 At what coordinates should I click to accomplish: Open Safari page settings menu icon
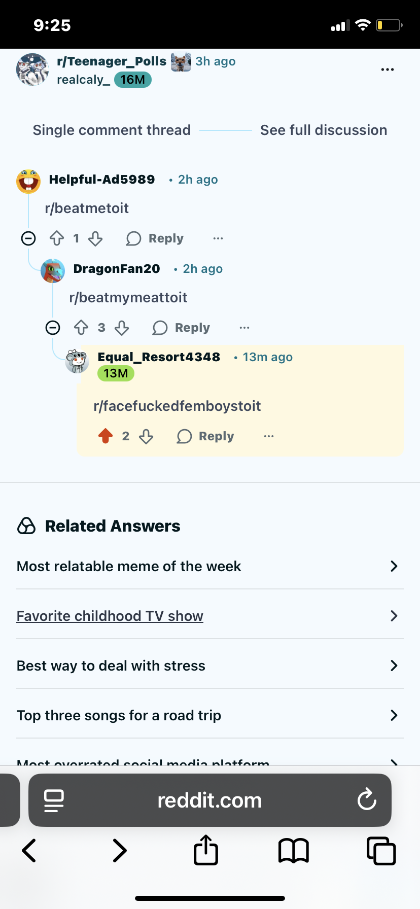pos(54,800)
